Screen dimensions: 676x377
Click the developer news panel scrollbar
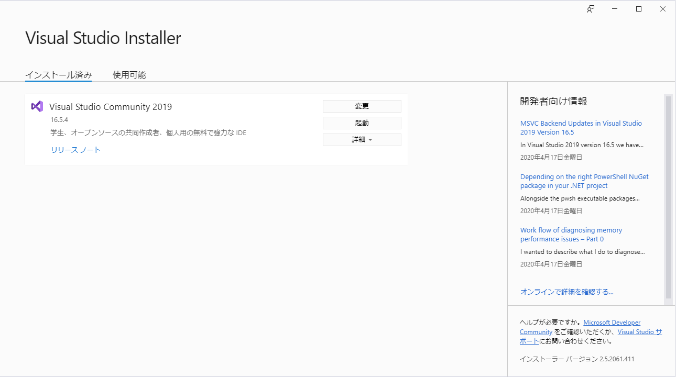click(668, 196)
